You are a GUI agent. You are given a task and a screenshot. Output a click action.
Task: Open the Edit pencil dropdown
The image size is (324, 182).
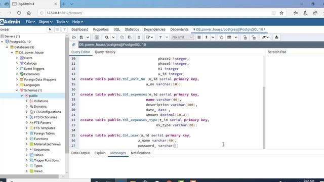pyautogui.click(x=150, y=37)
